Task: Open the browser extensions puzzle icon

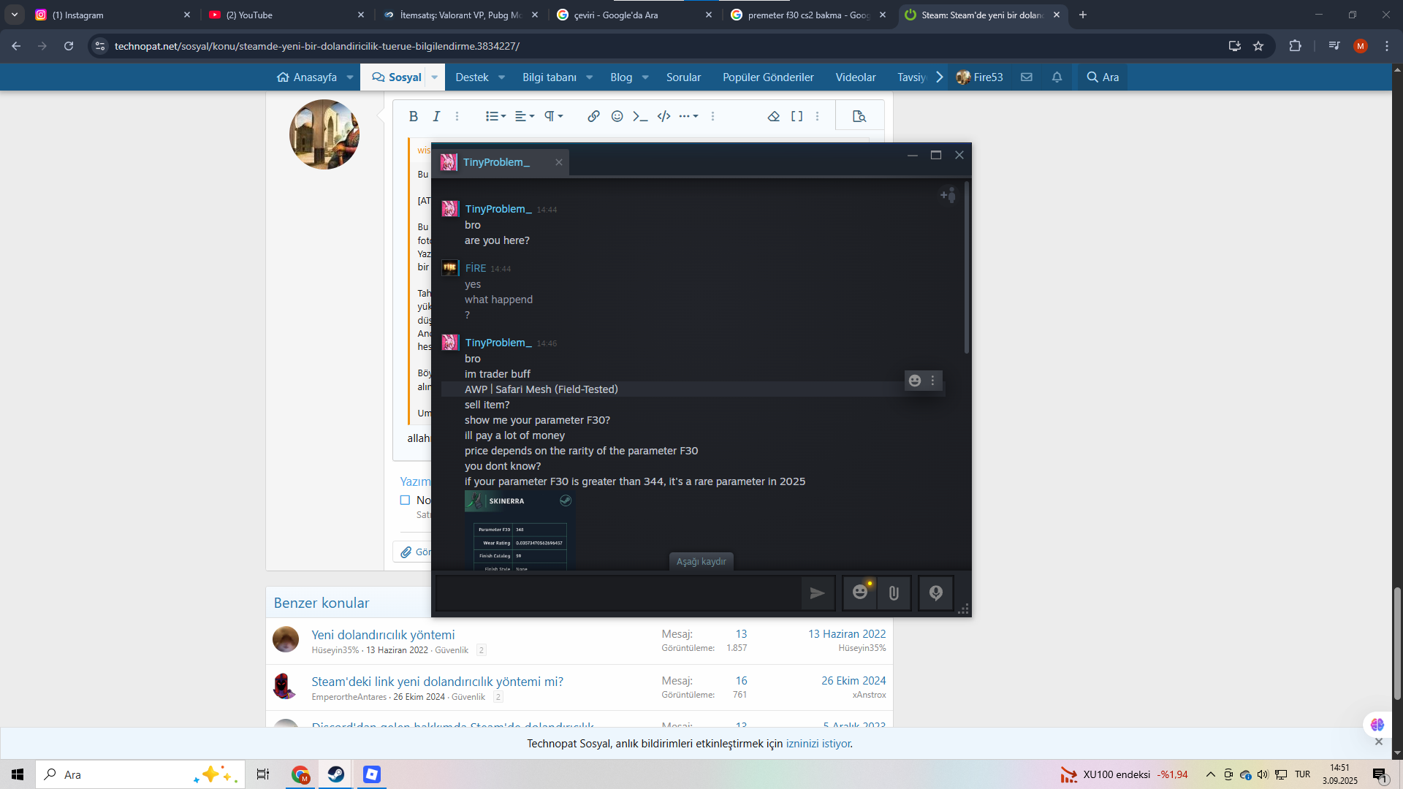Action: 1295,46
